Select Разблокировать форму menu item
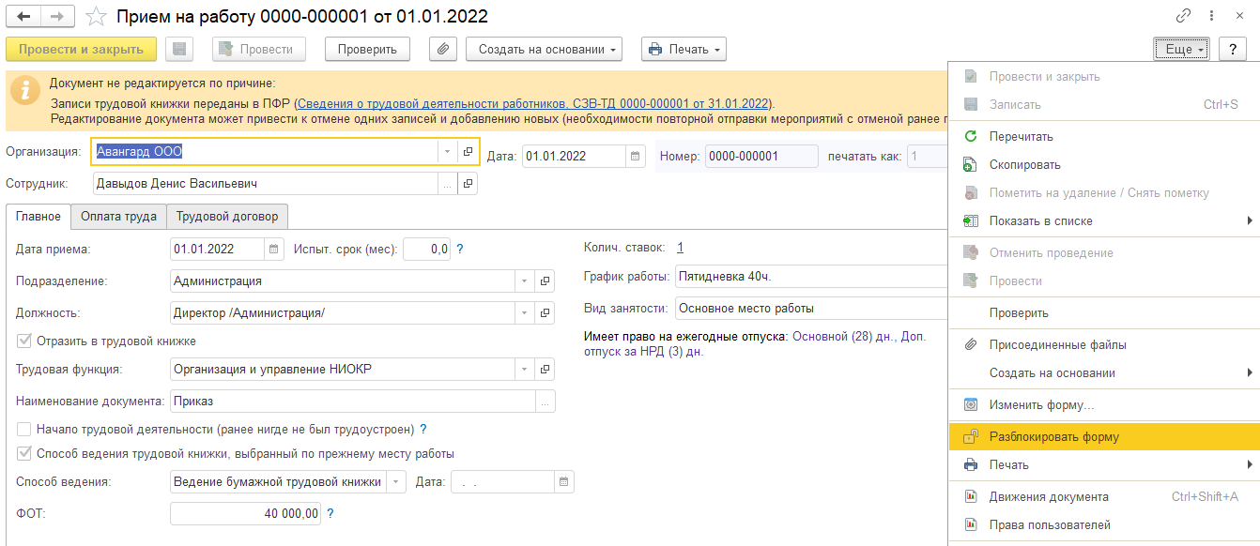Image resolution: width=1260 pixels, height=546 pixels. [1053, 436]
